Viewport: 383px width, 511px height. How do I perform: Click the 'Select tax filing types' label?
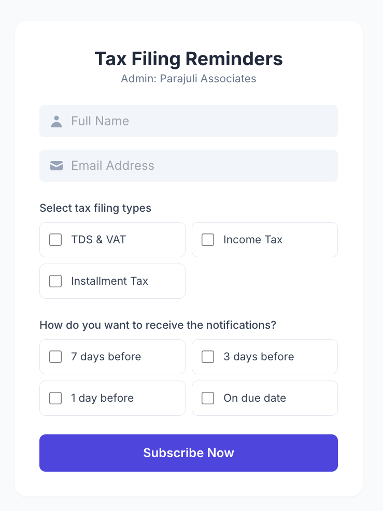tap(95, 208)
